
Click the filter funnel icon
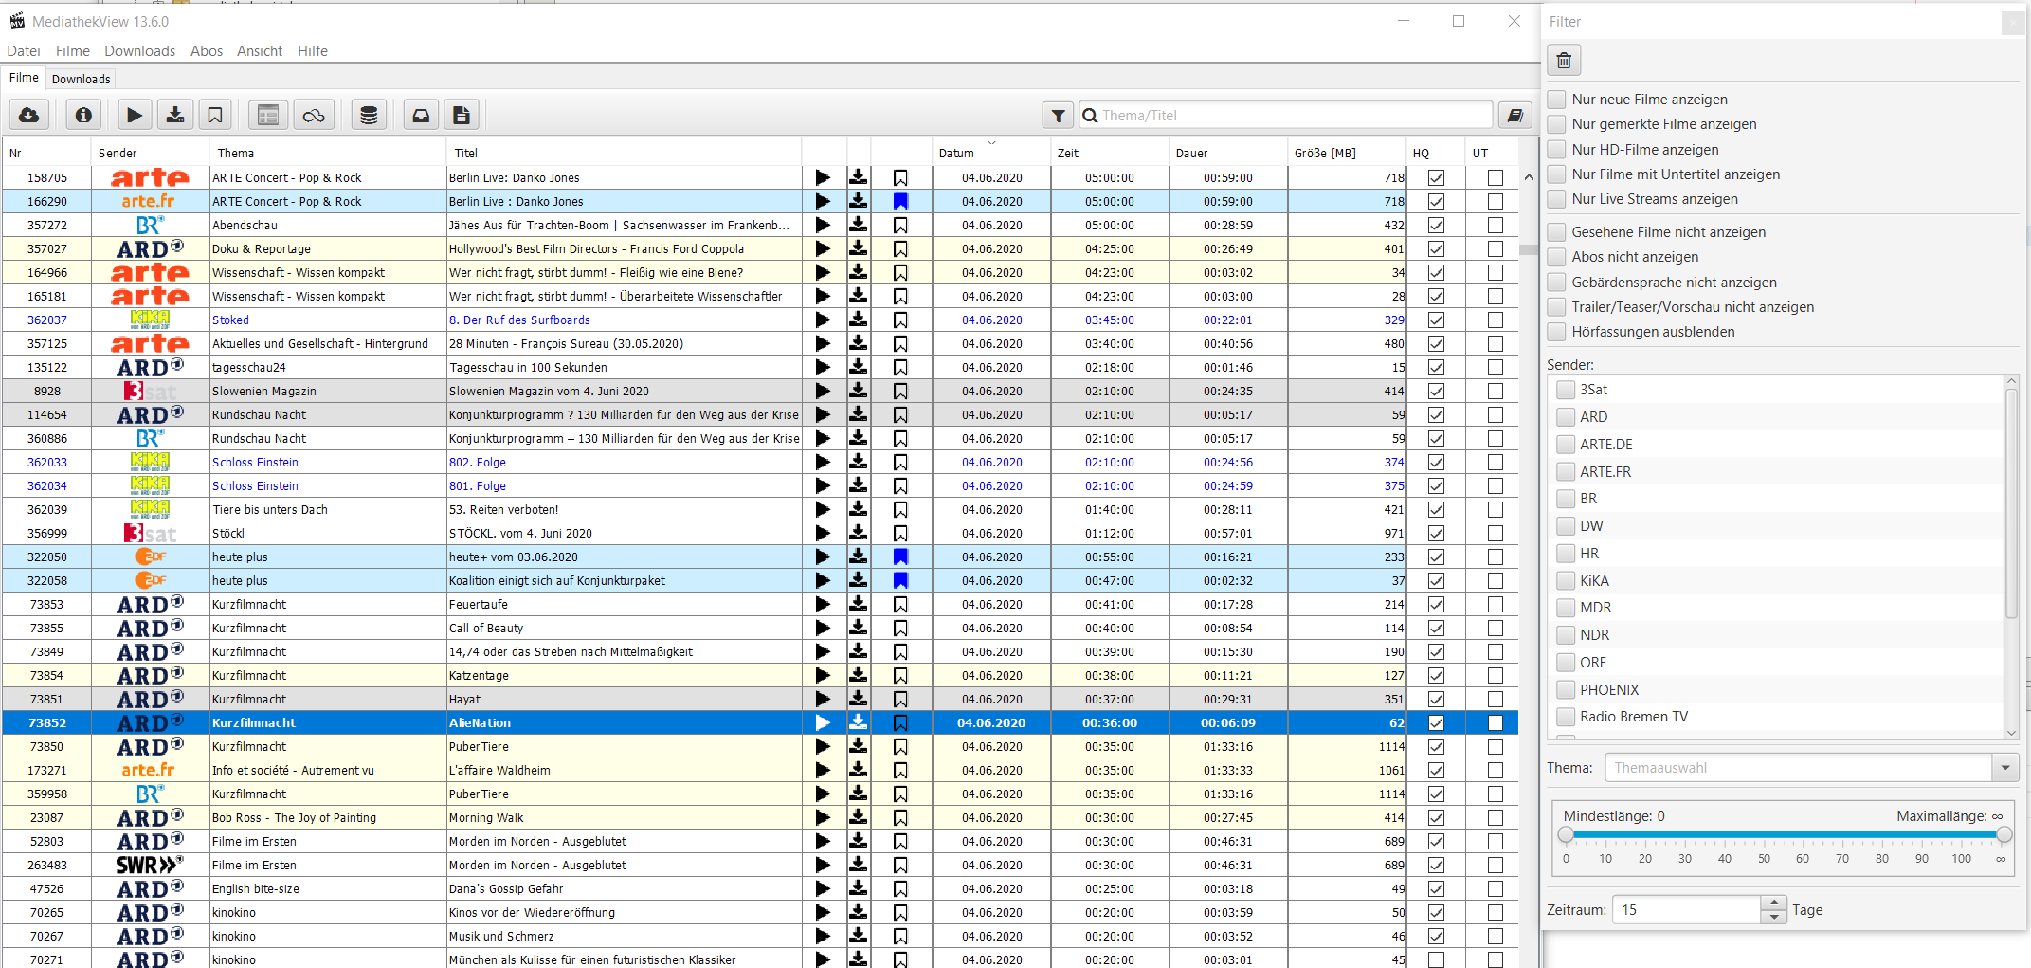[x=1058, y=116]
